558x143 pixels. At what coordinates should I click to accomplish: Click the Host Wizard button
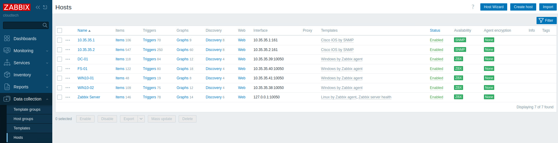point(494,7)
